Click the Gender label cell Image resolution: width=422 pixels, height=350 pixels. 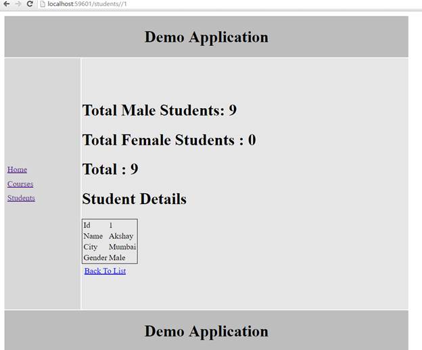click(x=95, y=257)
